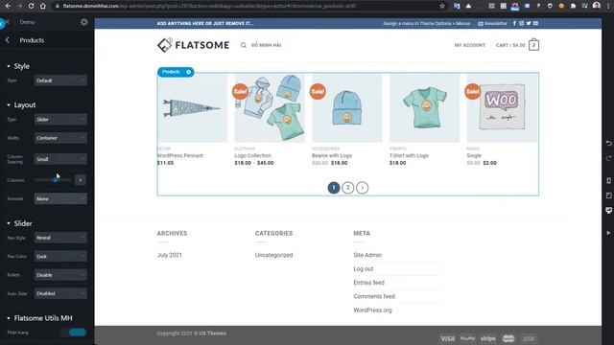The image size is (614, 345).
Task: Click the Newsletter top bar item
Action: coord(492,23)
